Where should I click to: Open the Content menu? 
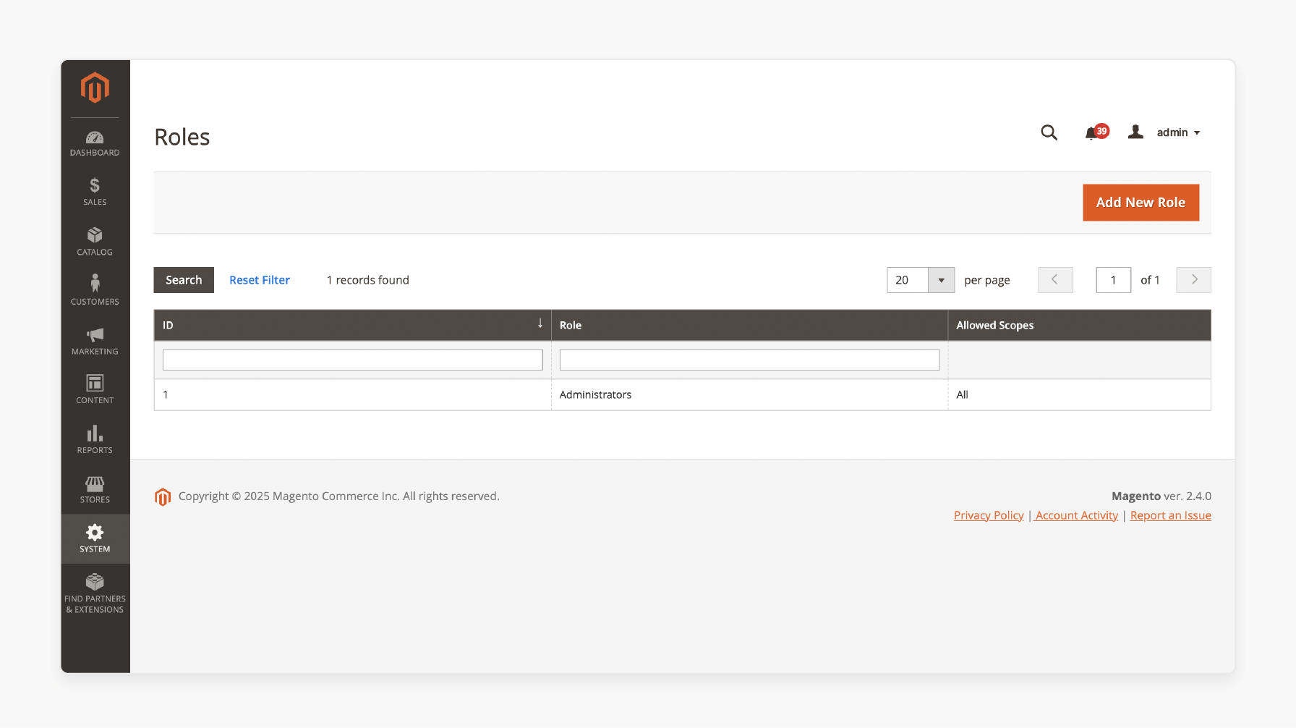coord(95,389)
